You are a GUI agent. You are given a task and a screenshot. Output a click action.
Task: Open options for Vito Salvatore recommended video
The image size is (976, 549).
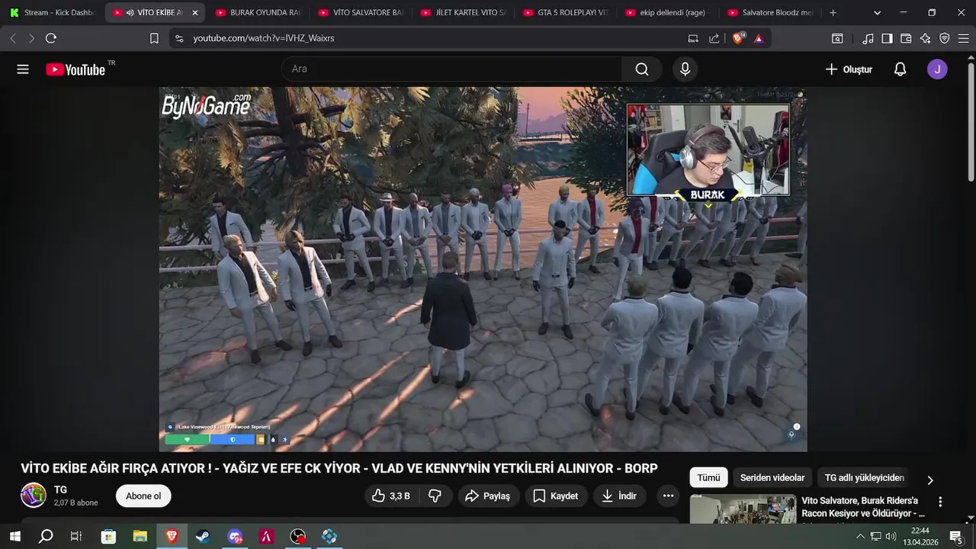click(940, 502)
